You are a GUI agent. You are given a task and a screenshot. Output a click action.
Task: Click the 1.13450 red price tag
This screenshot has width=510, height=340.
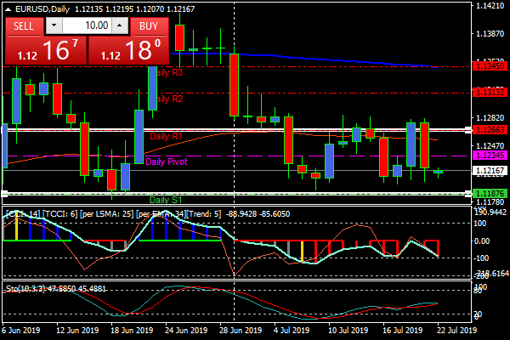(x=490, y=66)
